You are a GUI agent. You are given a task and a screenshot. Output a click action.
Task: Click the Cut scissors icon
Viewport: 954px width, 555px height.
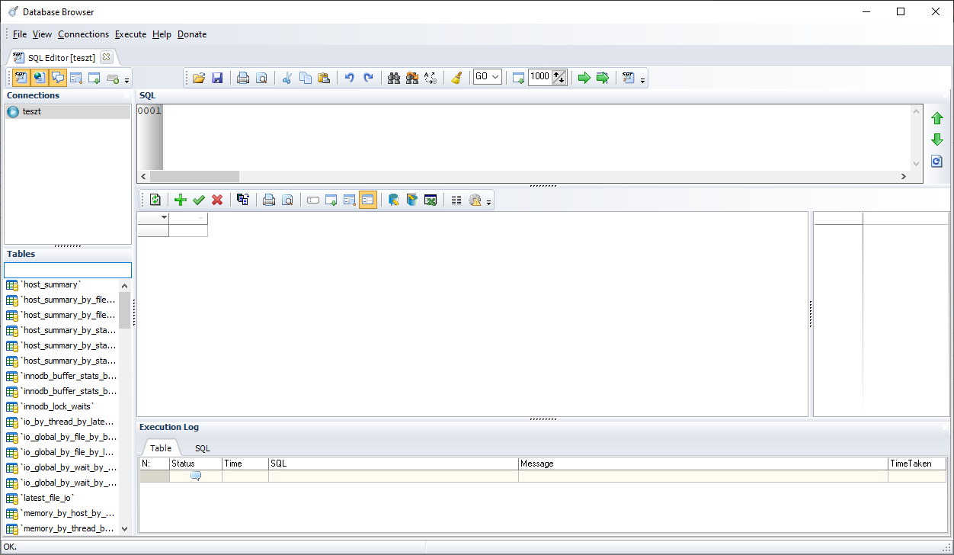[x=287, y=78]
